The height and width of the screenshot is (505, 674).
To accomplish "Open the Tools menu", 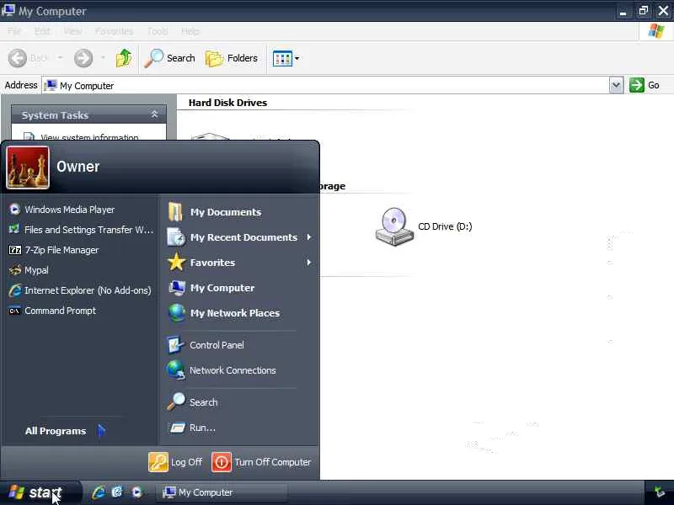I will (x=158, y=31).
